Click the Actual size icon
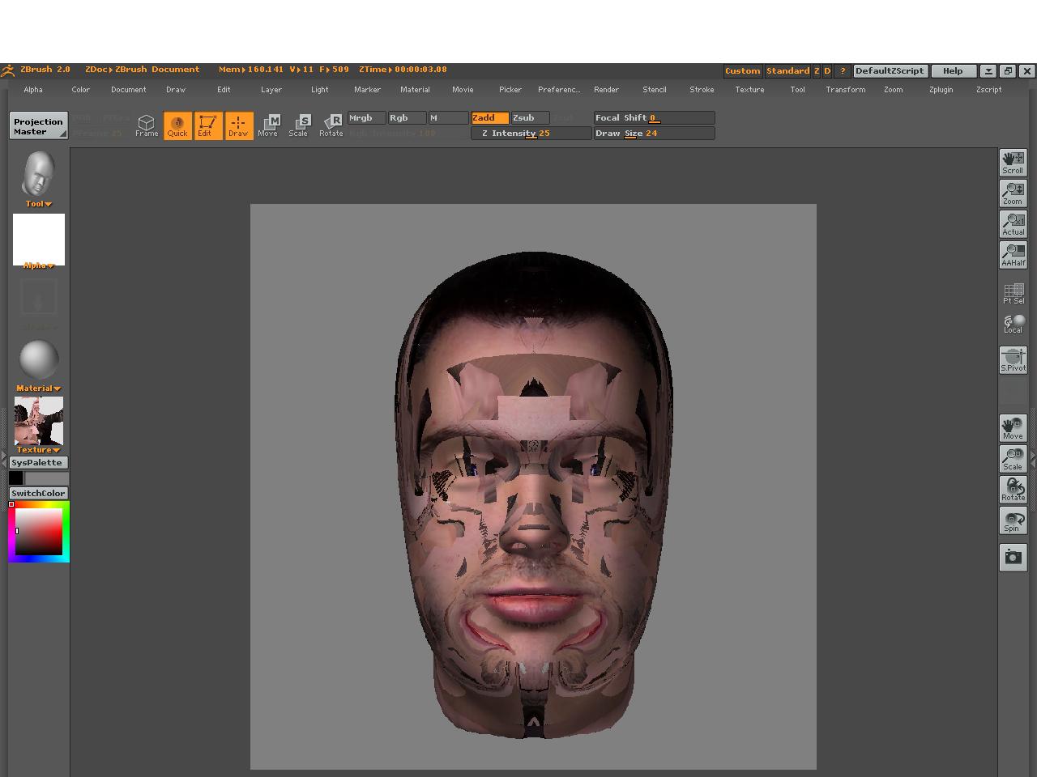1037x777 pixels. point(1013,224)
